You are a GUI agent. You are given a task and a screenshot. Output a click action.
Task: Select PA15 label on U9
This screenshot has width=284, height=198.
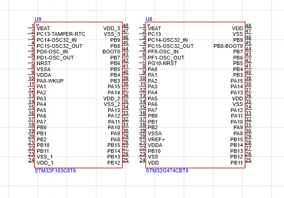114,86
